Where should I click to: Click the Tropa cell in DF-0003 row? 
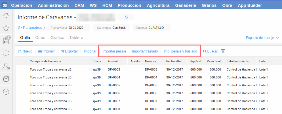96,69
